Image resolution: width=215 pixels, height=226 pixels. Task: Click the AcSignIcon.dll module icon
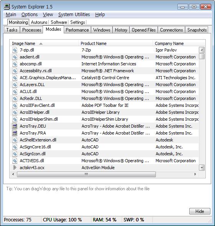[15, 154]
